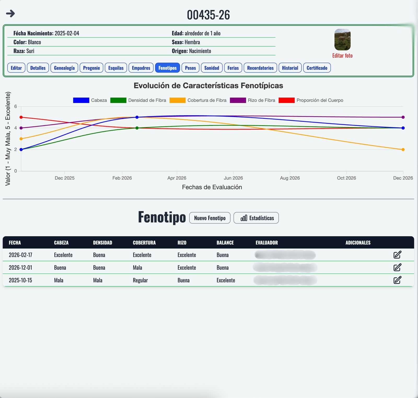Open the Certificado tab
Image resolution: width=418 pixels, height=398 pixels.
317,68
